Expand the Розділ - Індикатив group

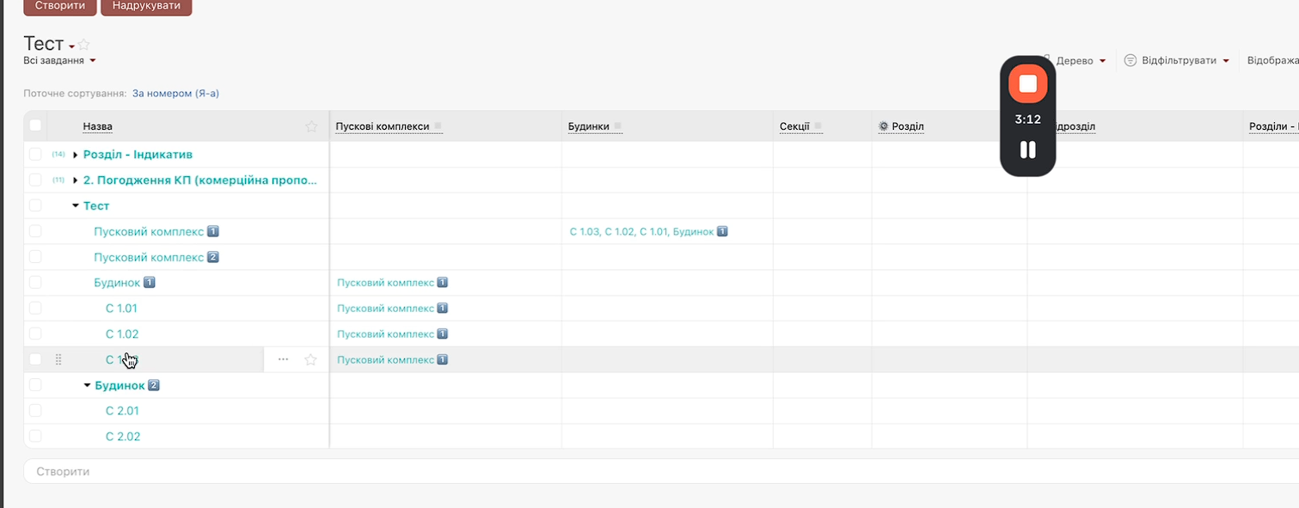(x=76, y=155)
